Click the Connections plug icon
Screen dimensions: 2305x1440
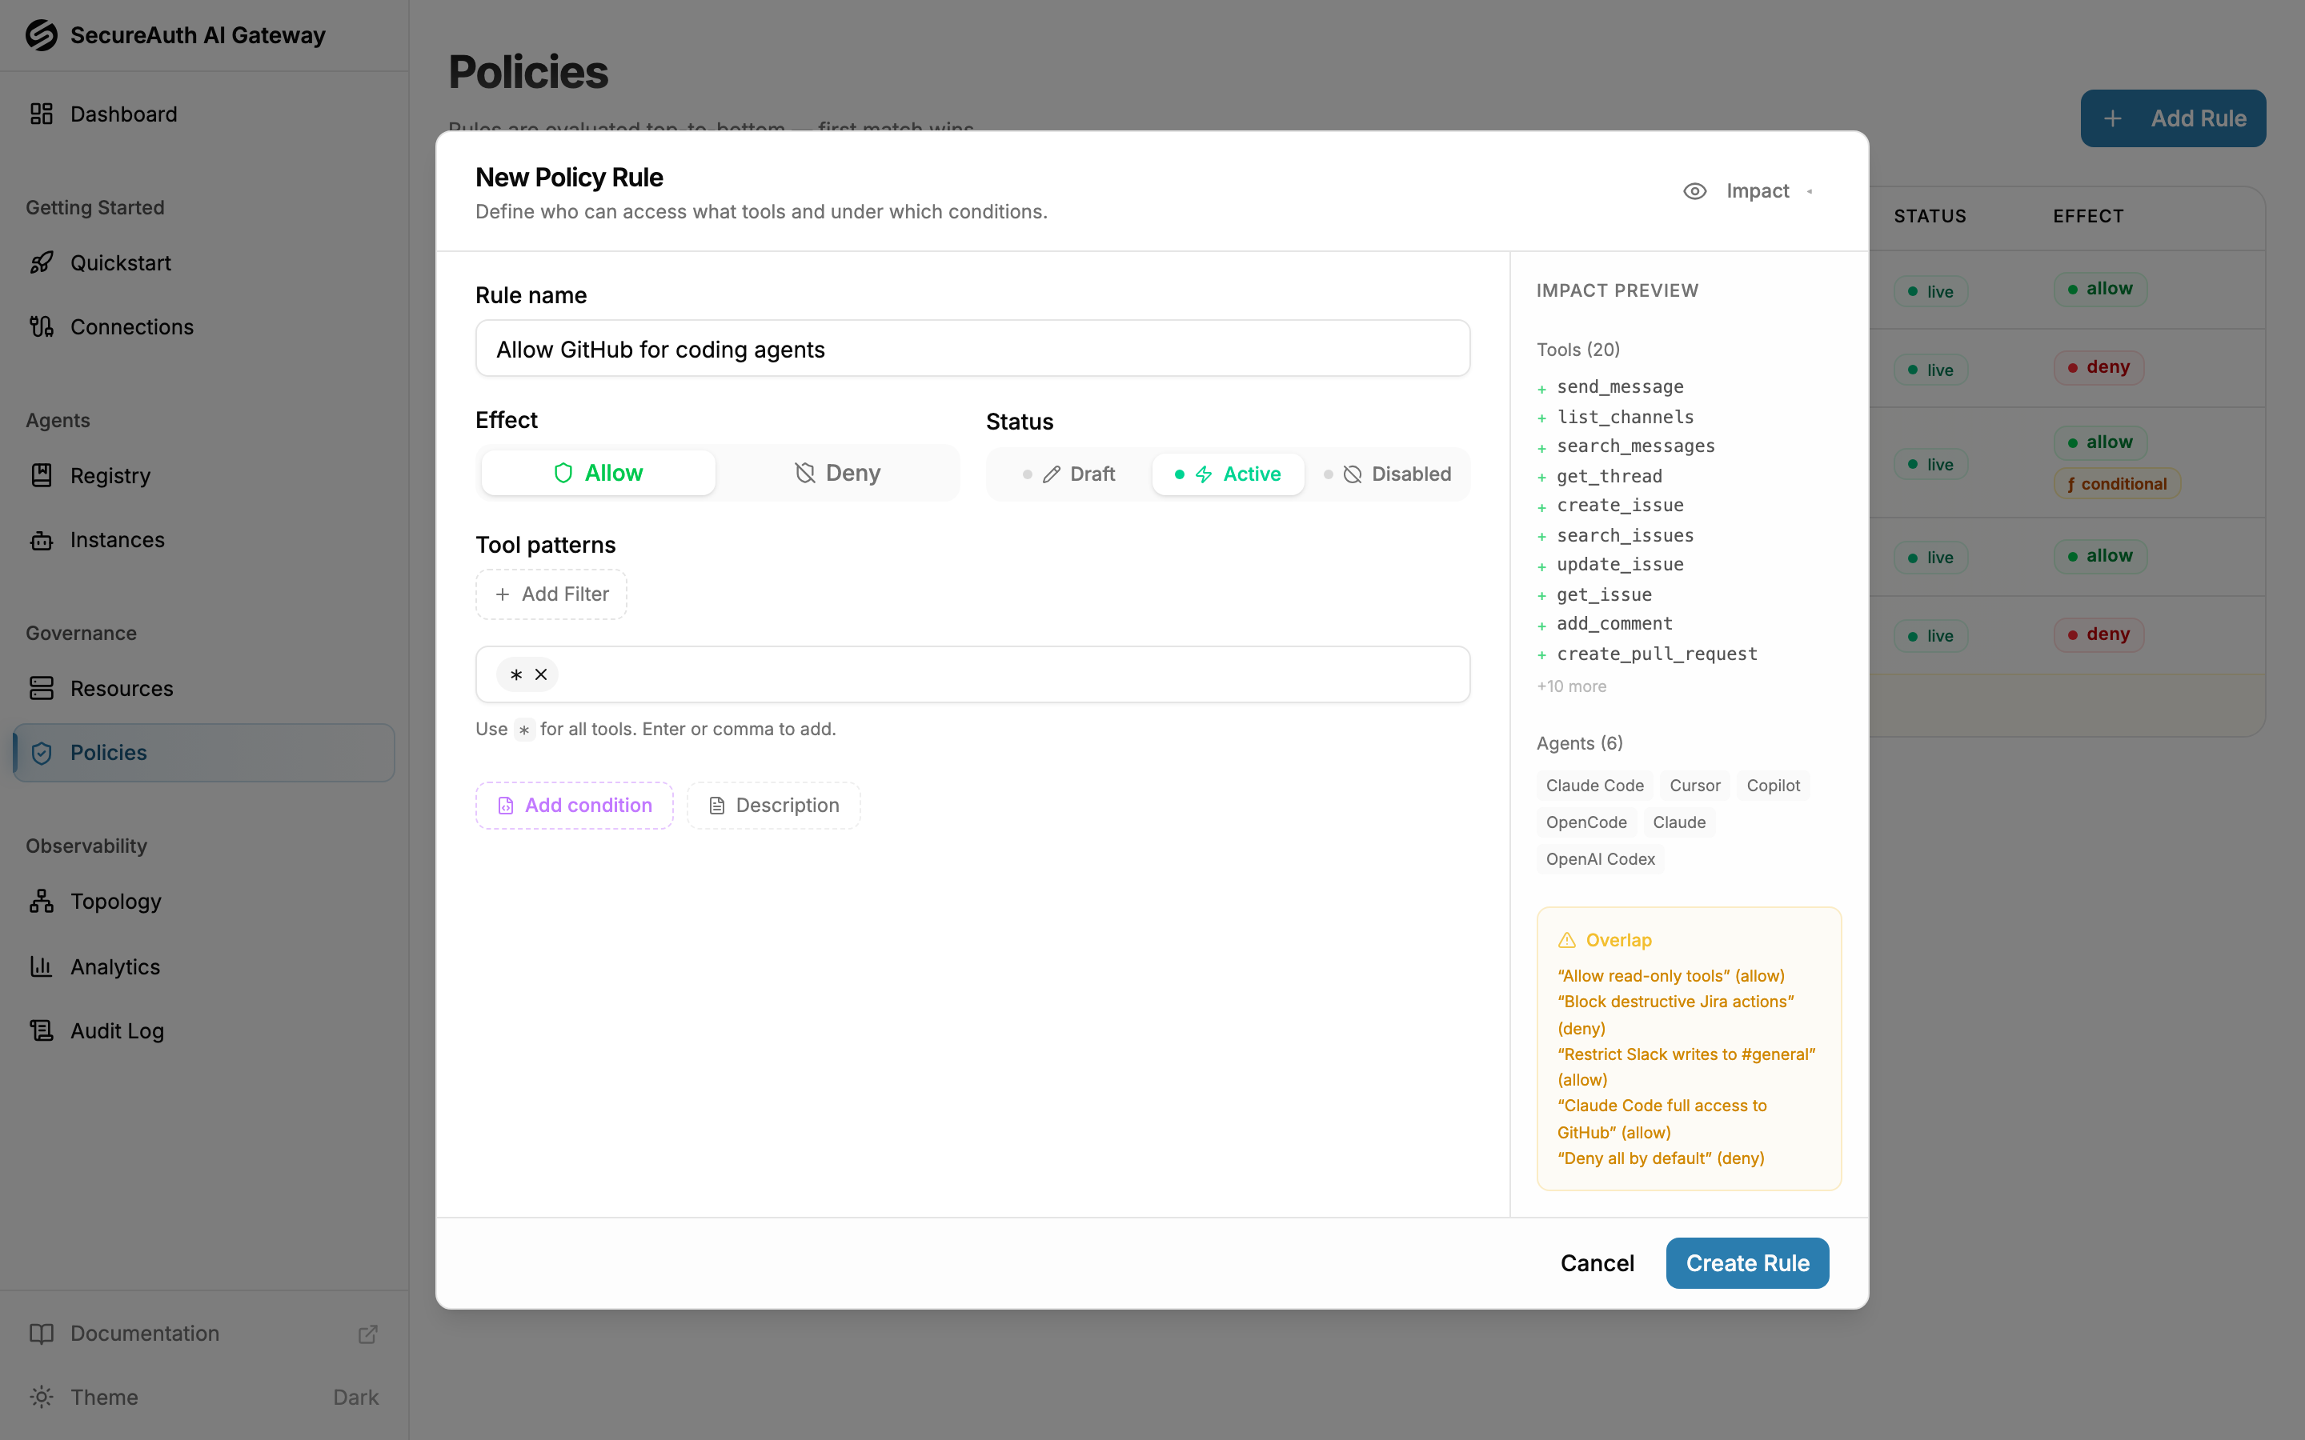(41, 326)
